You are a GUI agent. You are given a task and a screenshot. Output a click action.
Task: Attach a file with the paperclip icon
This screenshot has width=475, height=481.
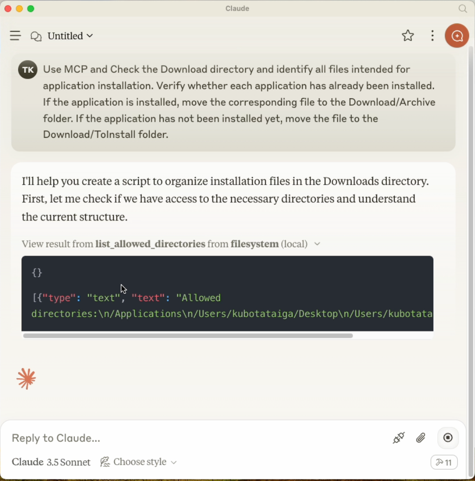pyautogui.click(x=421, y=438)
